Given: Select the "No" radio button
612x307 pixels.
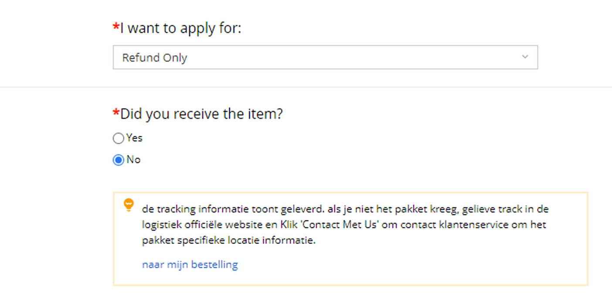Looking at the screenshot, I should click(118, 160).
